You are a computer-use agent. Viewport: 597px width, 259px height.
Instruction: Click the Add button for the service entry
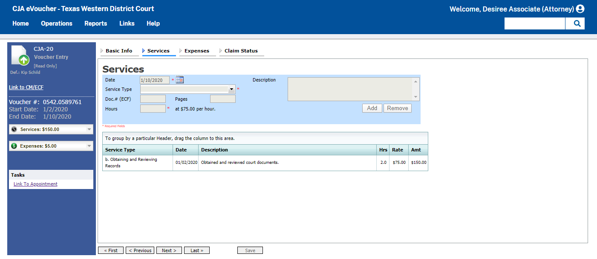click(372, 108)
